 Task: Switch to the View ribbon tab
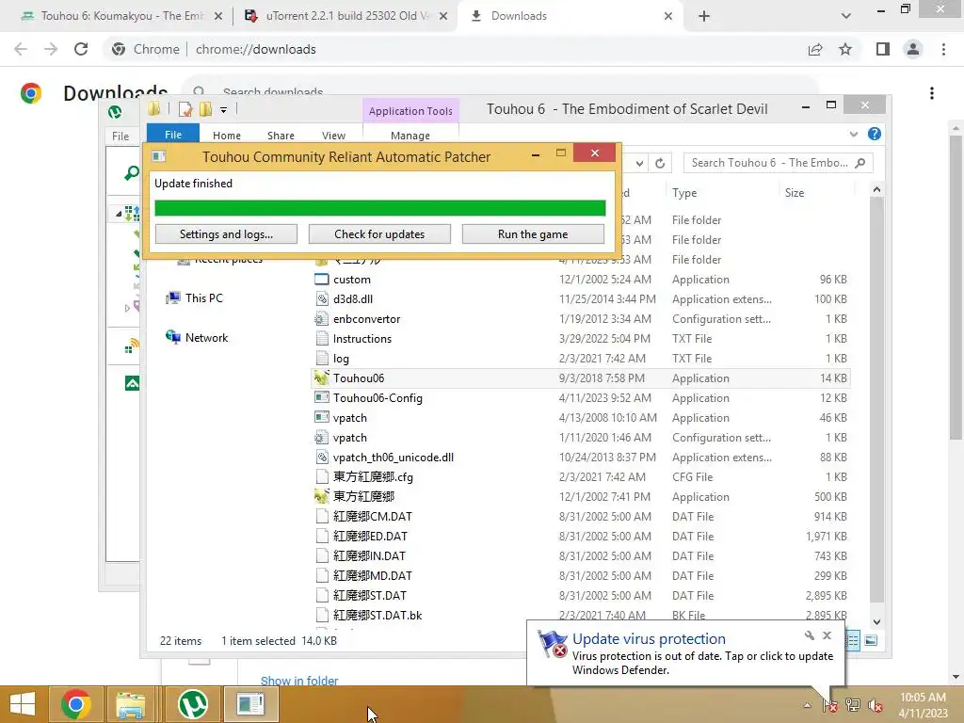pos(334,136)
